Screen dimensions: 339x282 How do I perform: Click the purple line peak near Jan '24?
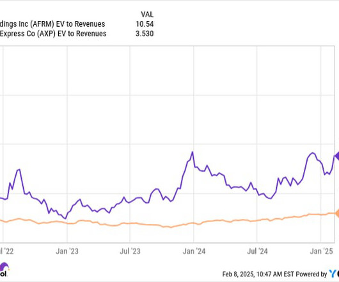(x=193, y=152)
